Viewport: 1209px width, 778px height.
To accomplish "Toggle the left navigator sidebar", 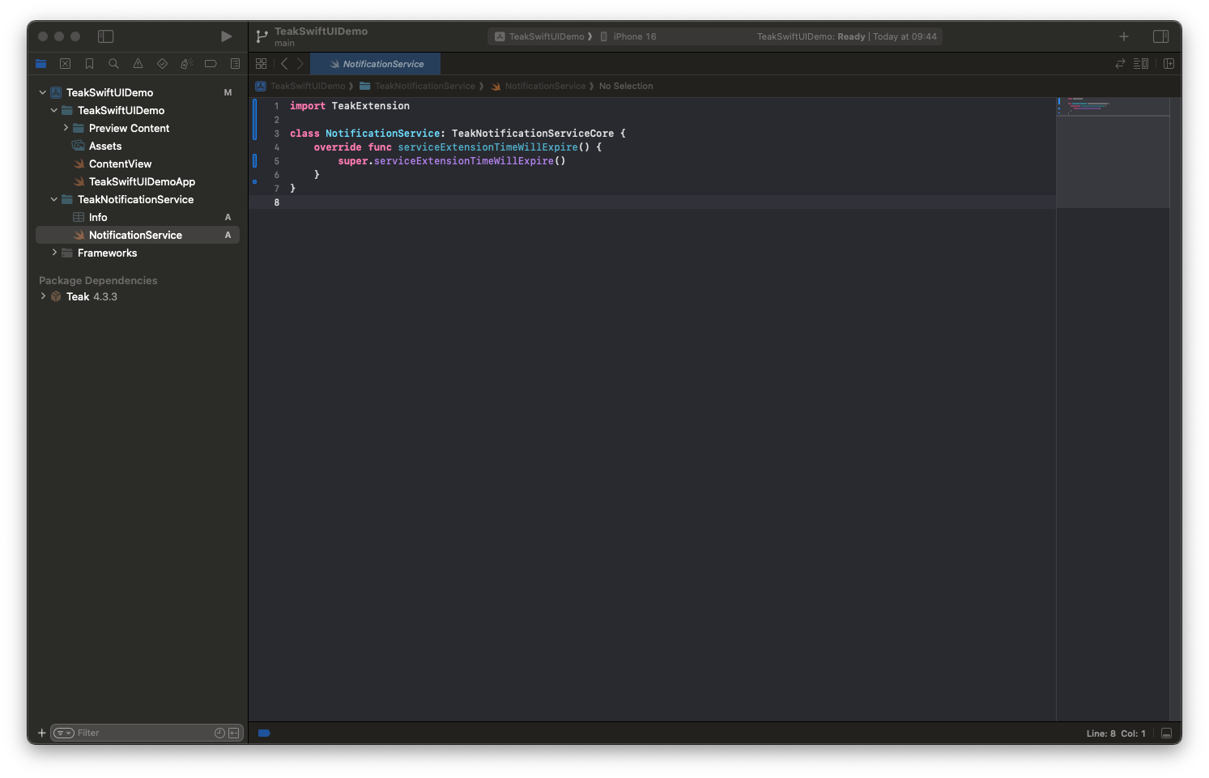I will point(106,36).
